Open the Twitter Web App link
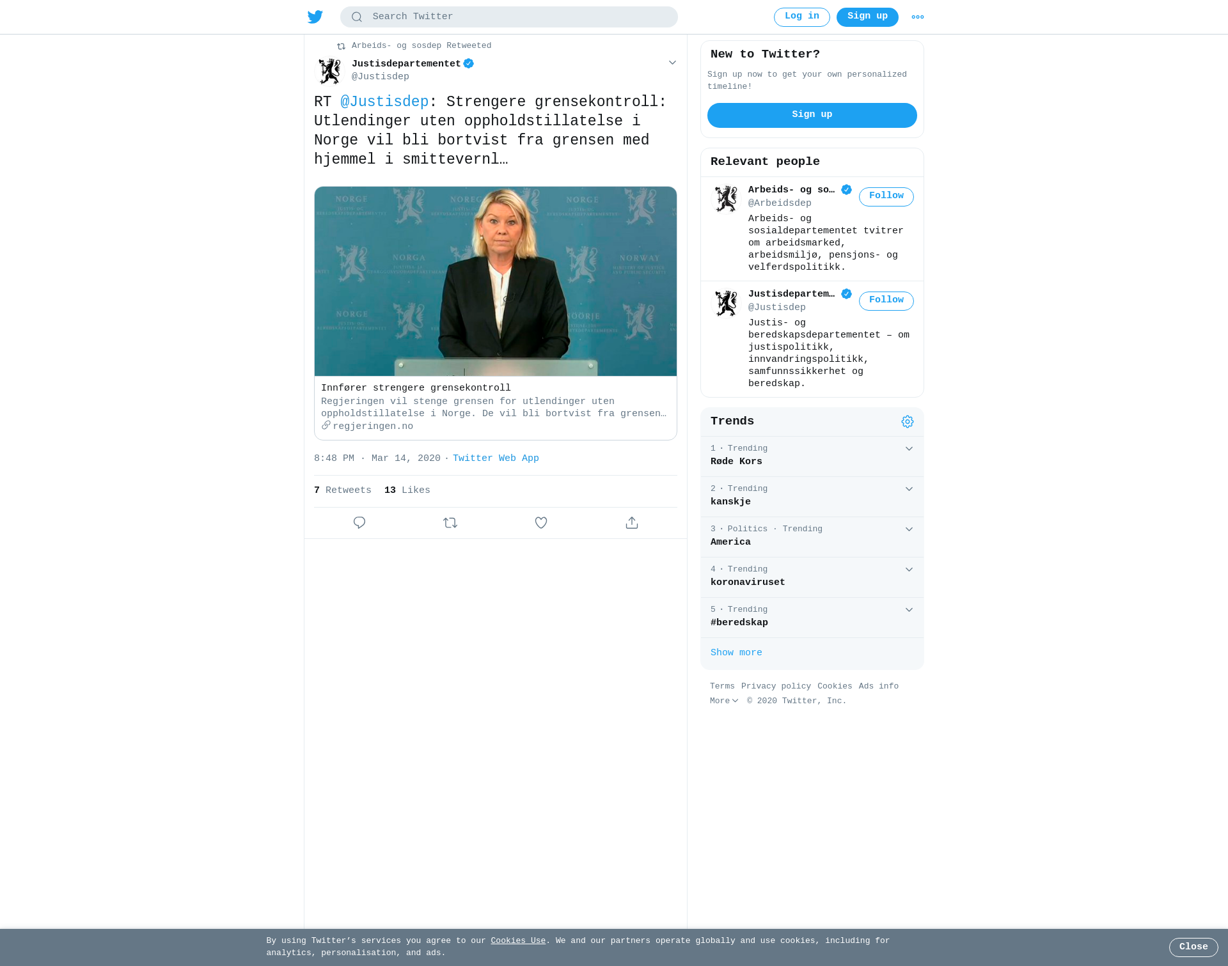 coord(496,458)
